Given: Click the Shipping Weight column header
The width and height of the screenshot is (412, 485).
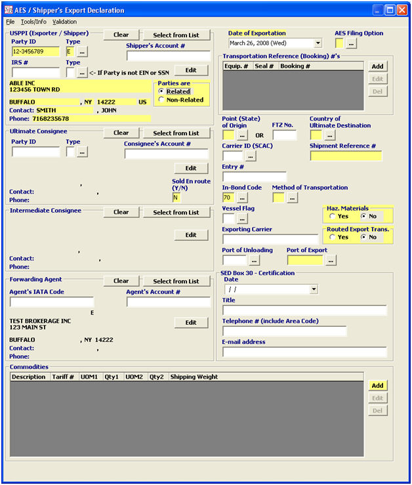Looking at the screenshot, I should pos(266,377).
